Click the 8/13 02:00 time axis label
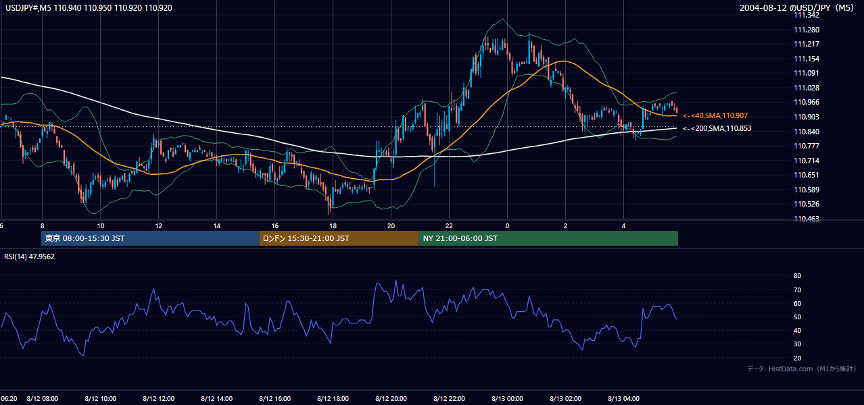This screenshot has height=405, width=864. [566, 398]
